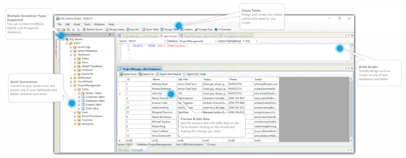Open the Tools menu
The height and width of the screenshot is (158, 406).
[x=87, y=24]
